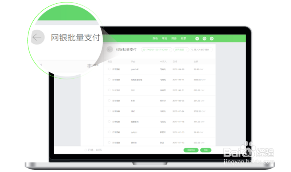Select the row dated 2017-09-14
291x172 pixels.
point(109,79)
